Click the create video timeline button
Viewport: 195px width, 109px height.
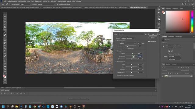coord(77,99)
